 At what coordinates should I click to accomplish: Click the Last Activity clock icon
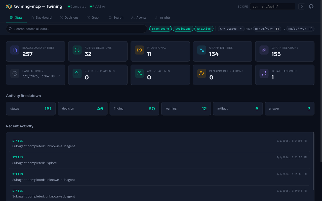tap(15, 73)
